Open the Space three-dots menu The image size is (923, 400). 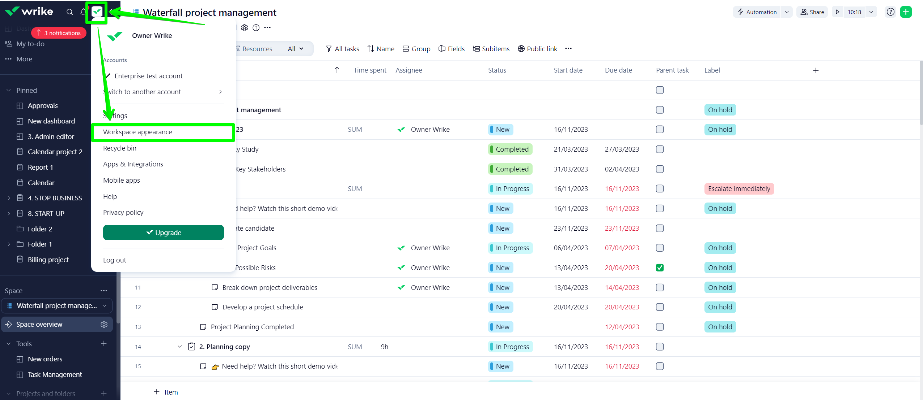[x=104, y=291]
